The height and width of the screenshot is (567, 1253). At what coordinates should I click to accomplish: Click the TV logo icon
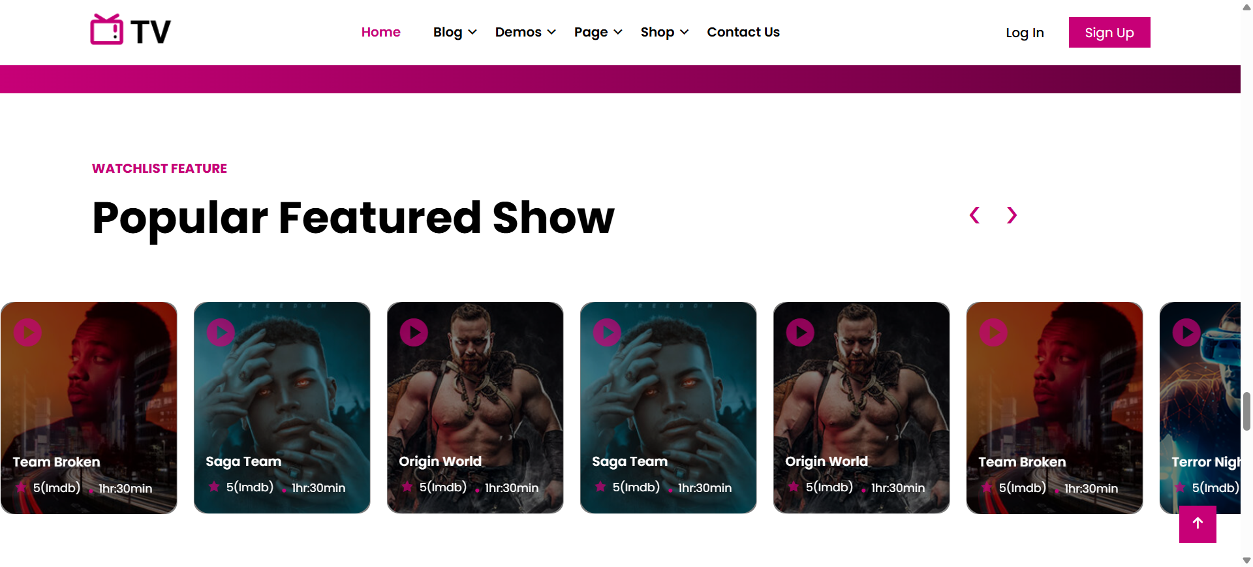pyautogui.click(x=106, y=30)
